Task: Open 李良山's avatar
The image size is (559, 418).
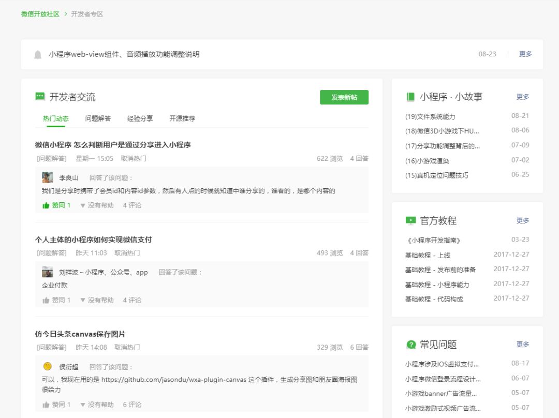Action: tap(48, 177)
